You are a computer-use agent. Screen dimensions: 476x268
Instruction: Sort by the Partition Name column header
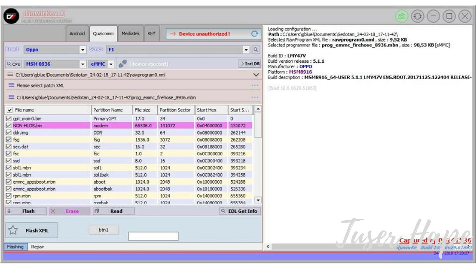[112, 110]
